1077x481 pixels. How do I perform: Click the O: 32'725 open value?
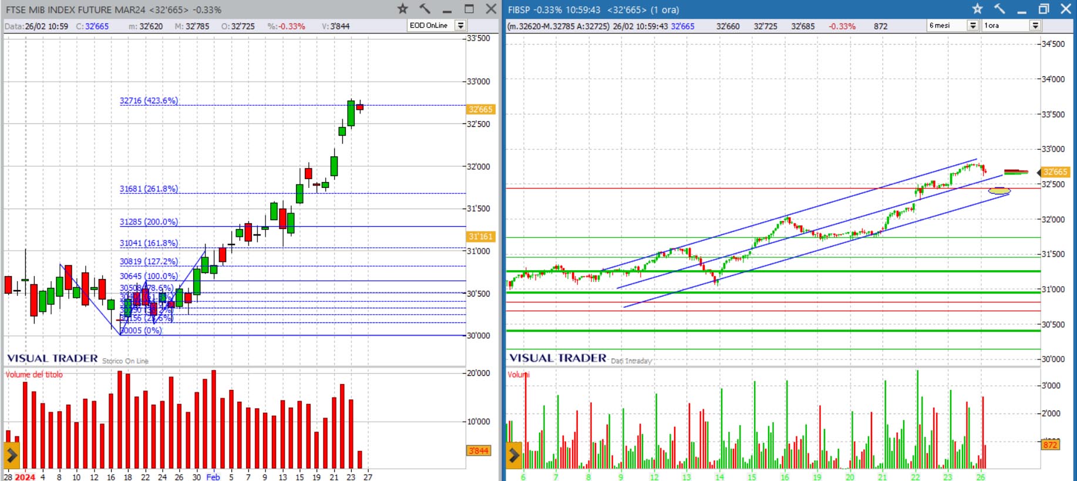pyautogui.click(x=238, y=26)
